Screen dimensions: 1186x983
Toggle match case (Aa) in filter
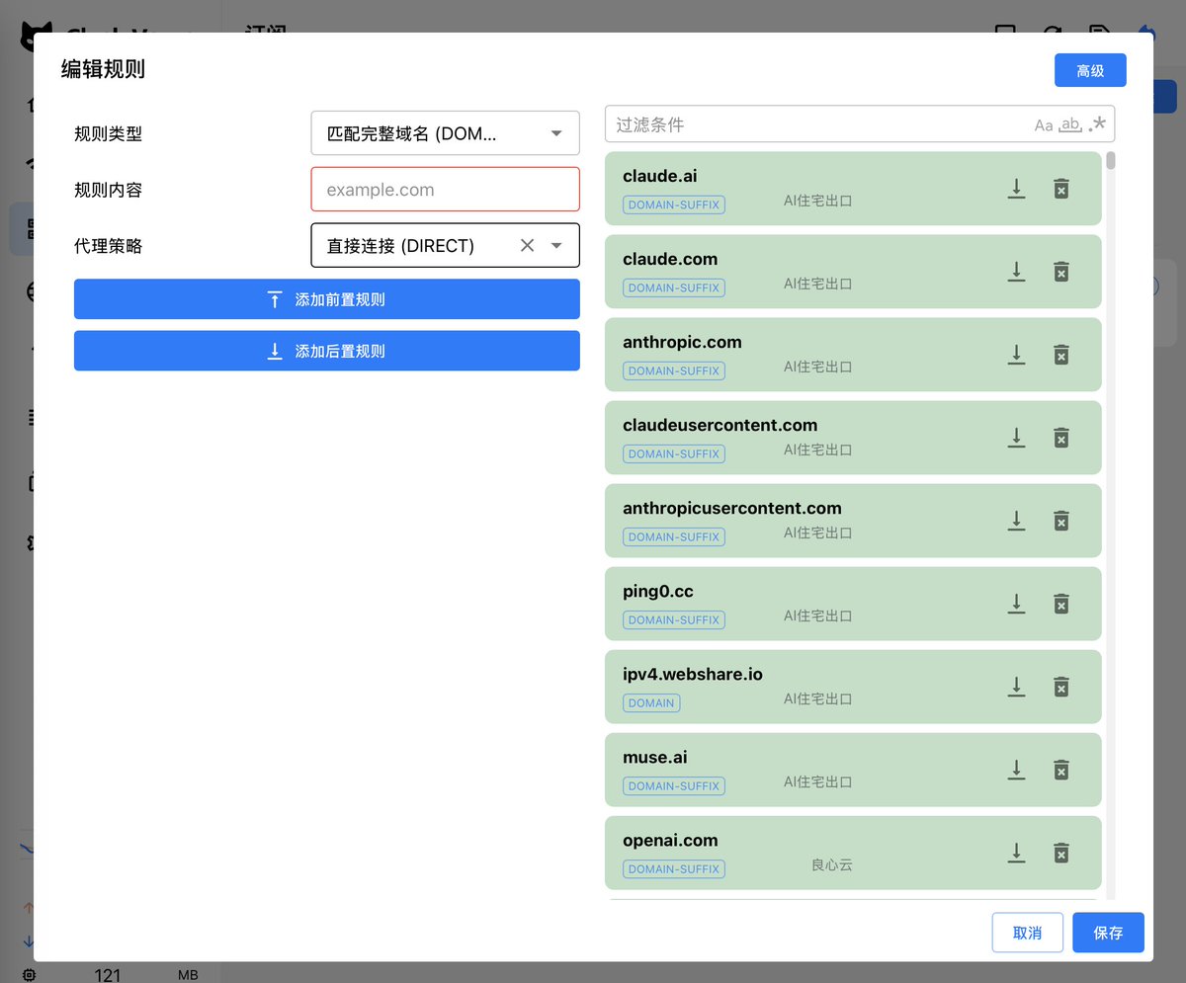(1044, 125)
